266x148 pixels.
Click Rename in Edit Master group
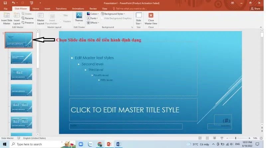28,18
